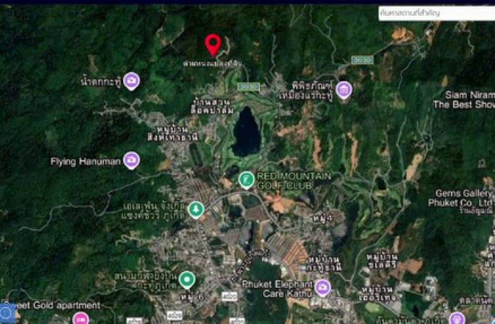Select the น้ำตกกะทู้ waterfall camera icon
The width and height of the screenshot is (495, 324).
pos(131,81)
